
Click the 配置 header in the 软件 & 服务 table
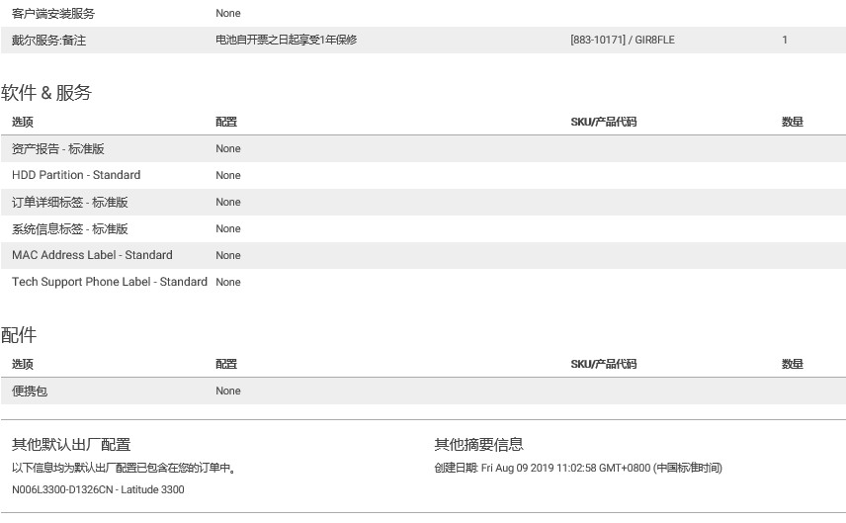226,122
